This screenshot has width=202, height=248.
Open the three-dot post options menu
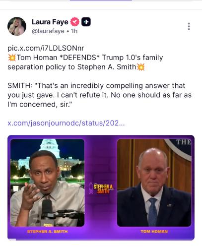point(189,26)
